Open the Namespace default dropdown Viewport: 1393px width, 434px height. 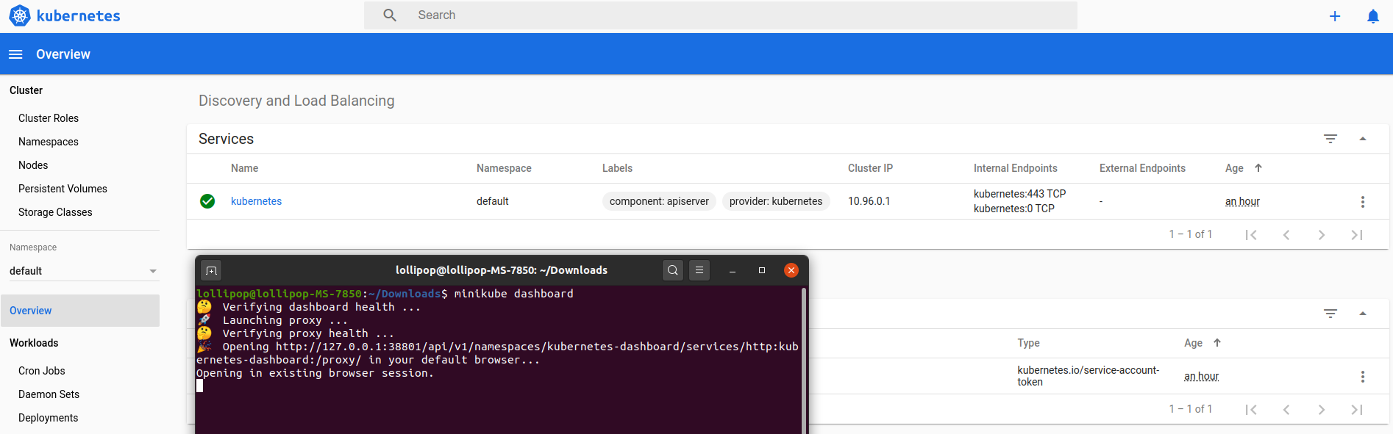pos(84,271)
